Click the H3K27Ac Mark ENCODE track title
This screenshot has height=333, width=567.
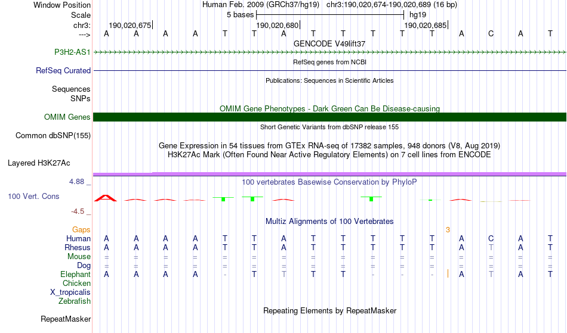pos(329,155)
